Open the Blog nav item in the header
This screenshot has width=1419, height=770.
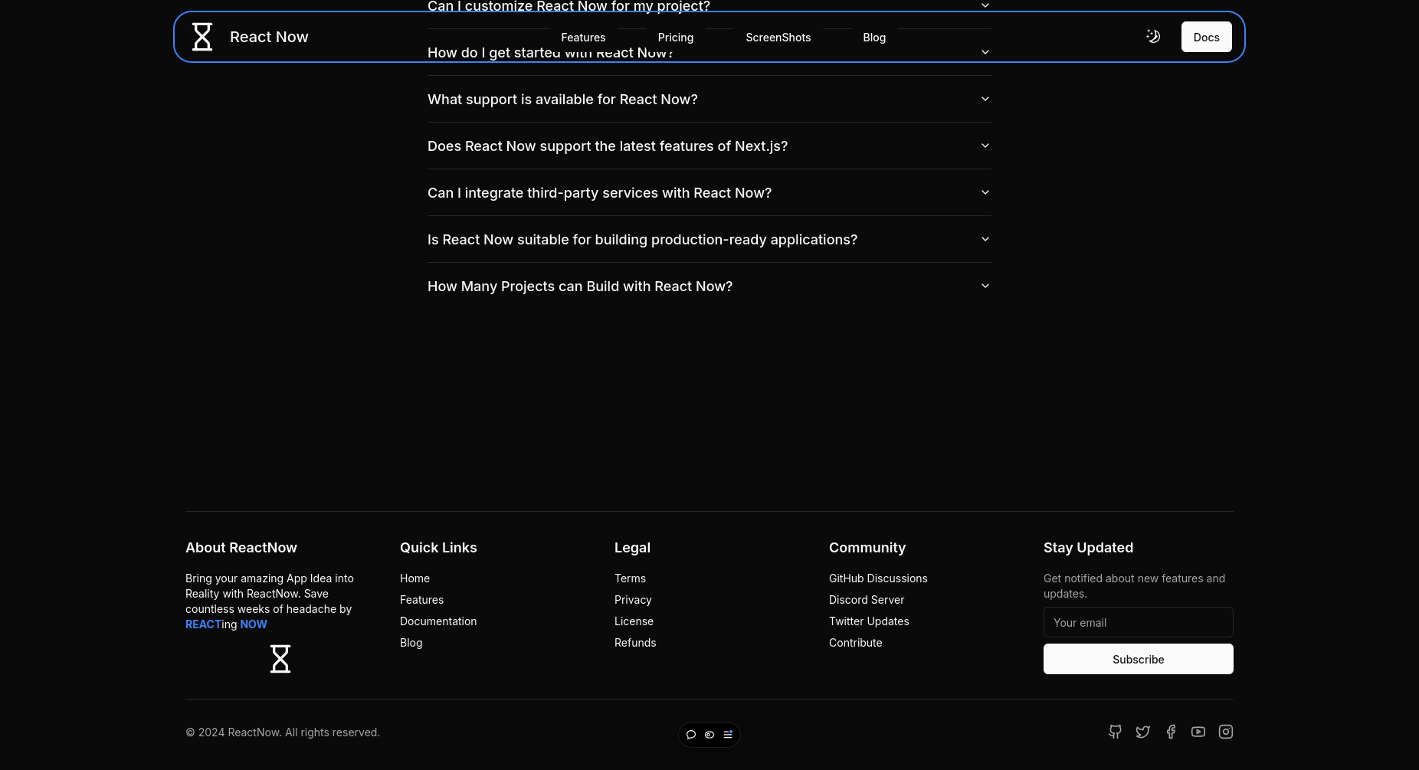tap(874, 38)
